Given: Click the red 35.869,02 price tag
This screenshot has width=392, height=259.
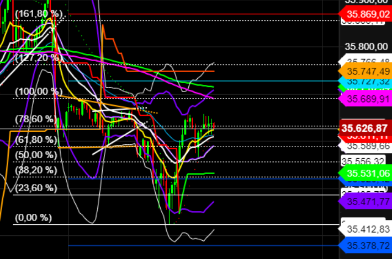Looking at the screenshot, I should pos(365,14).
